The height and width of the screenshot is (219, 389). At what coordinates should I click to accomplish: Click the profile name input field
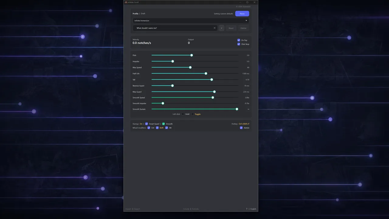click(175, 28)
